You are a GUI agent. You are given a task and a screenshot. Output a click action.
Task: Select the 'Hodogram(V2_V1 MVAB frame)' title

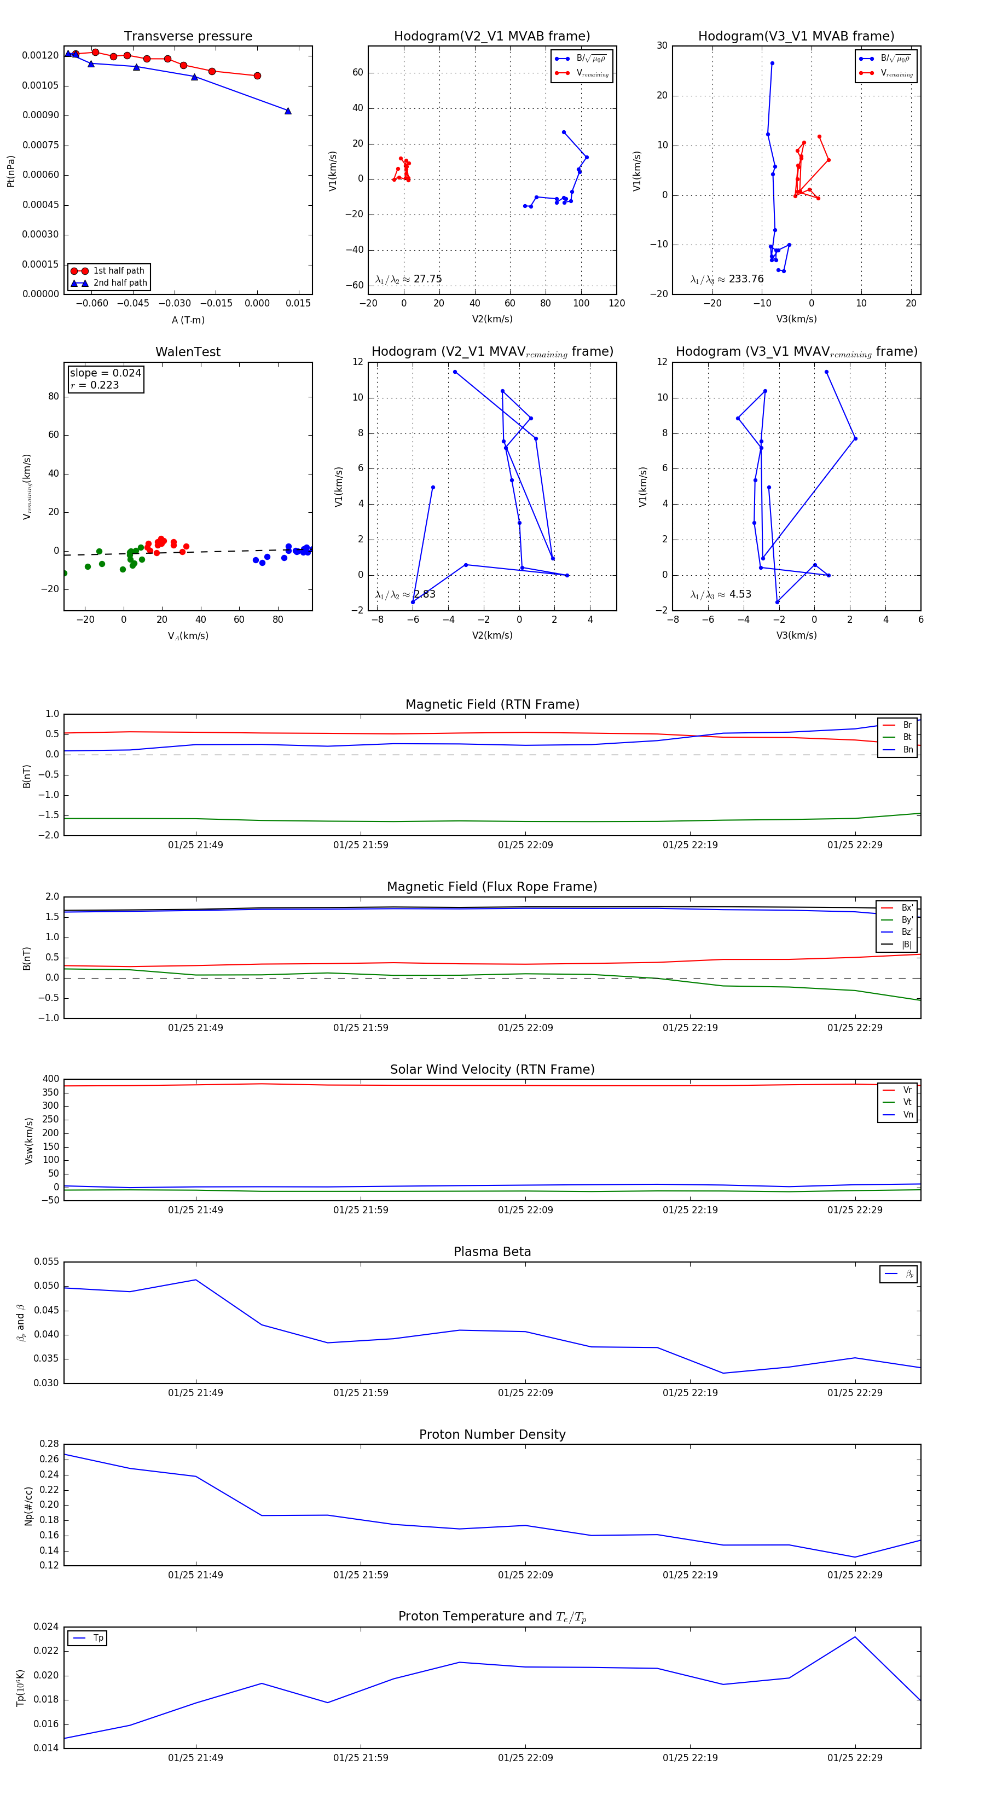[x=492, y=37]
